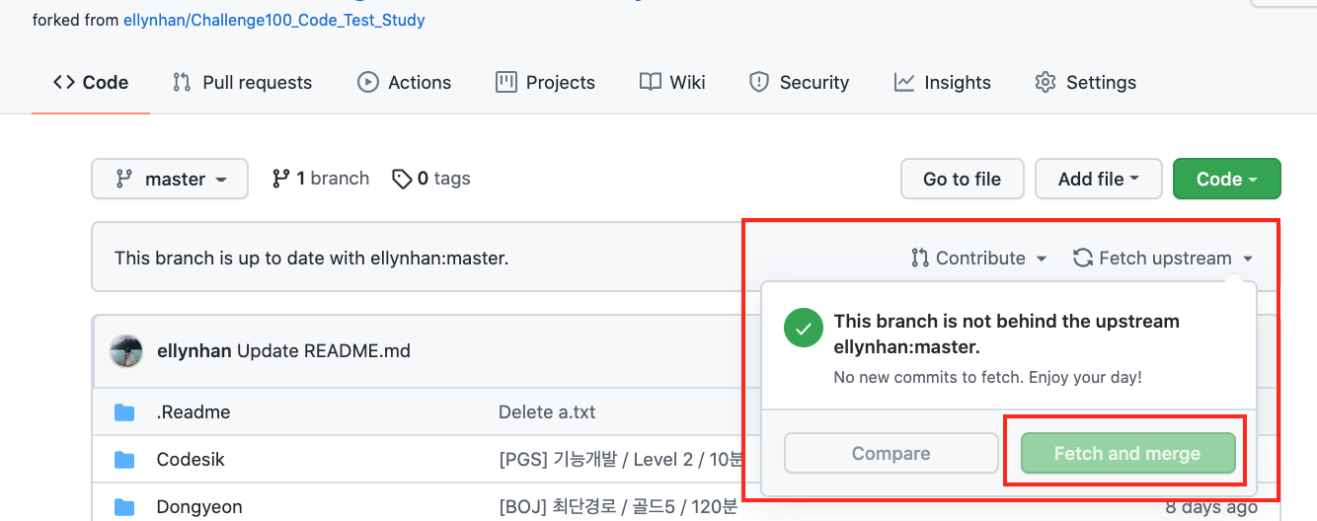Click the Settings gear icon
The width and height of the screenshot is (1317, 521).
pyautogui.click(x=1046, y=83)
